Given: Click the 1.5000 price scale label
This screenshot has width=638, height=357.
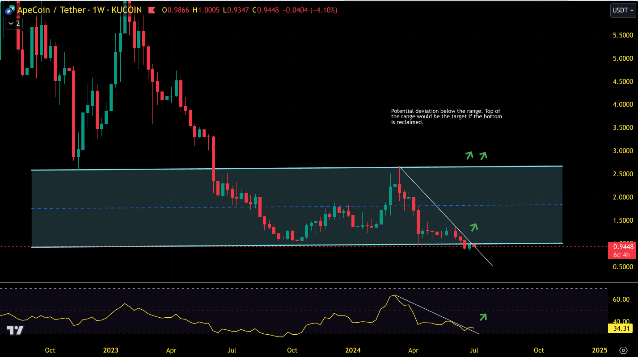Looking at the screenshot, I should pyautogui.click(x=623, y=220).
